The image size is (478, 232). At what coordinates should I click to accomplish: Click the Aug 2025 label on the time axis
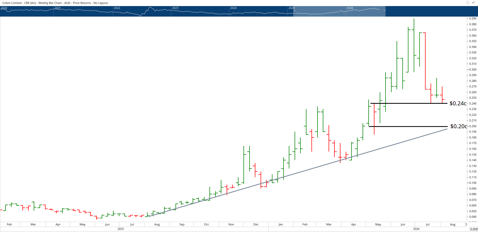coord(157,224)
